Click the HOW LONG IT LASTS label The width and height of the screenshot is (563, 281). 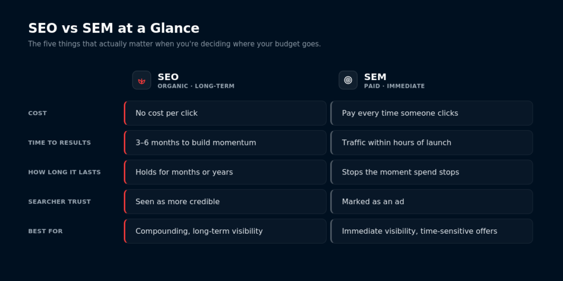click(x=65, y=172)
